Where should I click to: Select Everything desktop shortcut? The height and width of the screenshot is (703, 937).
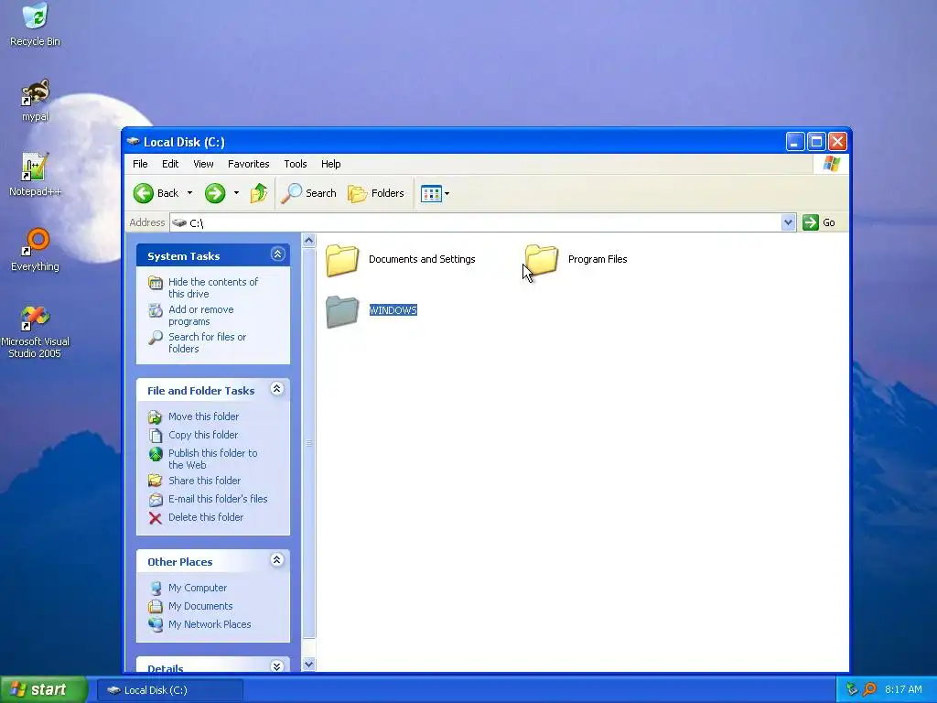(x=35, y=251)
